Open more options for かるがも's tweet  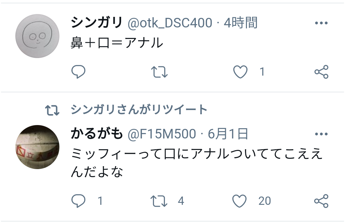tap(321, 134)
